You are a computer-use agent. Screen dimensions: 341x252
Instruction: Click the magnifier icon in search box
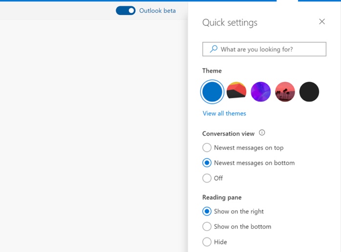pyautogui.click(x=213, y=49)
